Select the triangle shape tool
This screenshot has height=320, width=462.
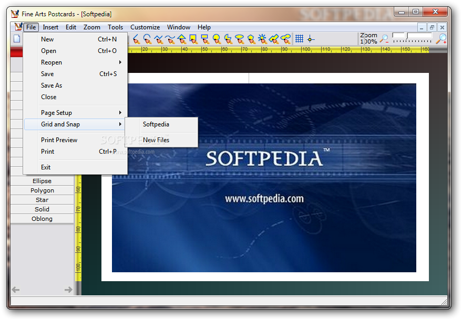pyautogui.click(x=182, y=39)
